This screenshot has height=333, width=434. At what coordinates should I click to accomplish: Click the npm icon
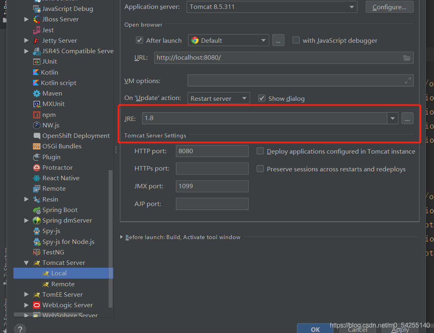click(36, 114)
